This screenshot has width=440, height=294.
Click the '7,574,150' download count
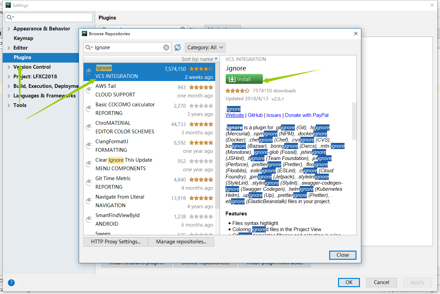[x=175, y=69]
